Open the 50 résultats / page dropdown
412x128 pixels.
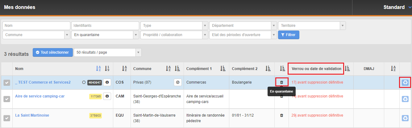point(107,52)
